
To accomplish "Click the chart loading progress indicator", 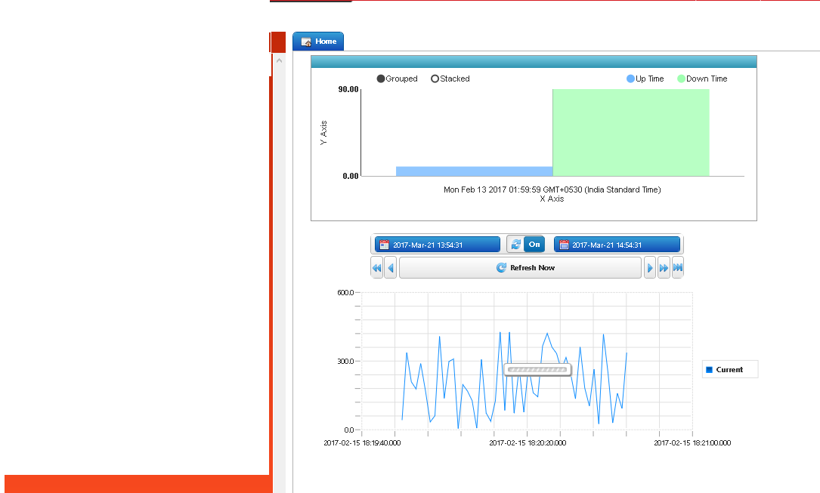I will 537,370.
